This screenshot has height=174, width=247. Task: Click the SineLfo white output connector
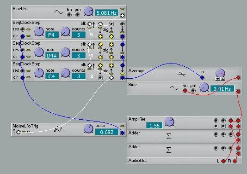[123, 16]
